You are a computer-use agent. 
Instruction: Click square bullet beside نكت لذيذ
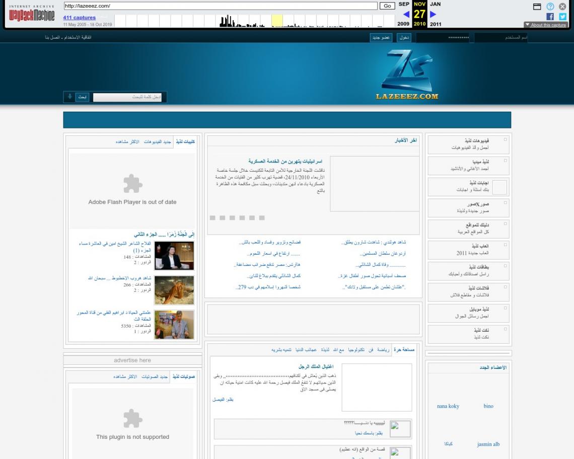click(x=505, y=329)
